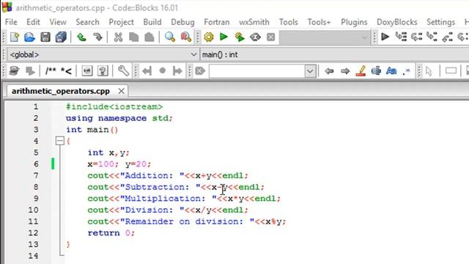Copy the selection with copy icon
469x264 pixels.
click(133, 37)
